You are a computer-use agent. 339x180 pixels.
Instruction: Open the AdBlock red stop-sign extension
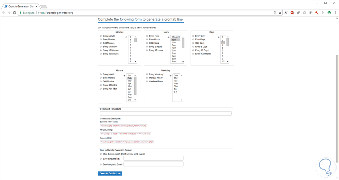[x=292, y=13]
